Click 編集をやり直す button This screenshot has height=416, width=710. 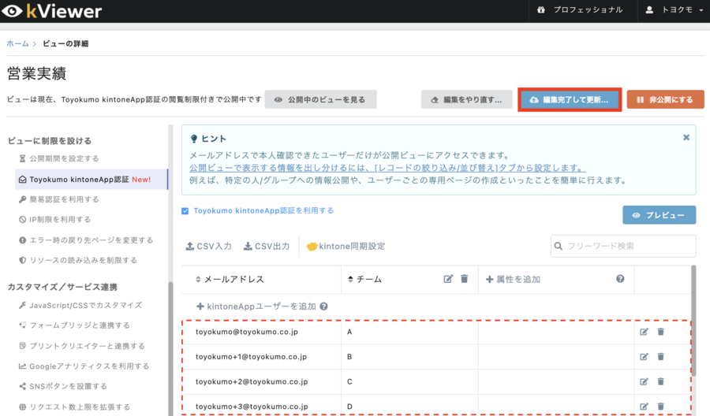(466, 99)
